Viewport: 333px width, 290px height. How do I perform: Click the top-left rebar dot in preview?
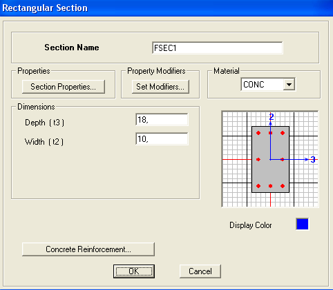coord(258,133)
